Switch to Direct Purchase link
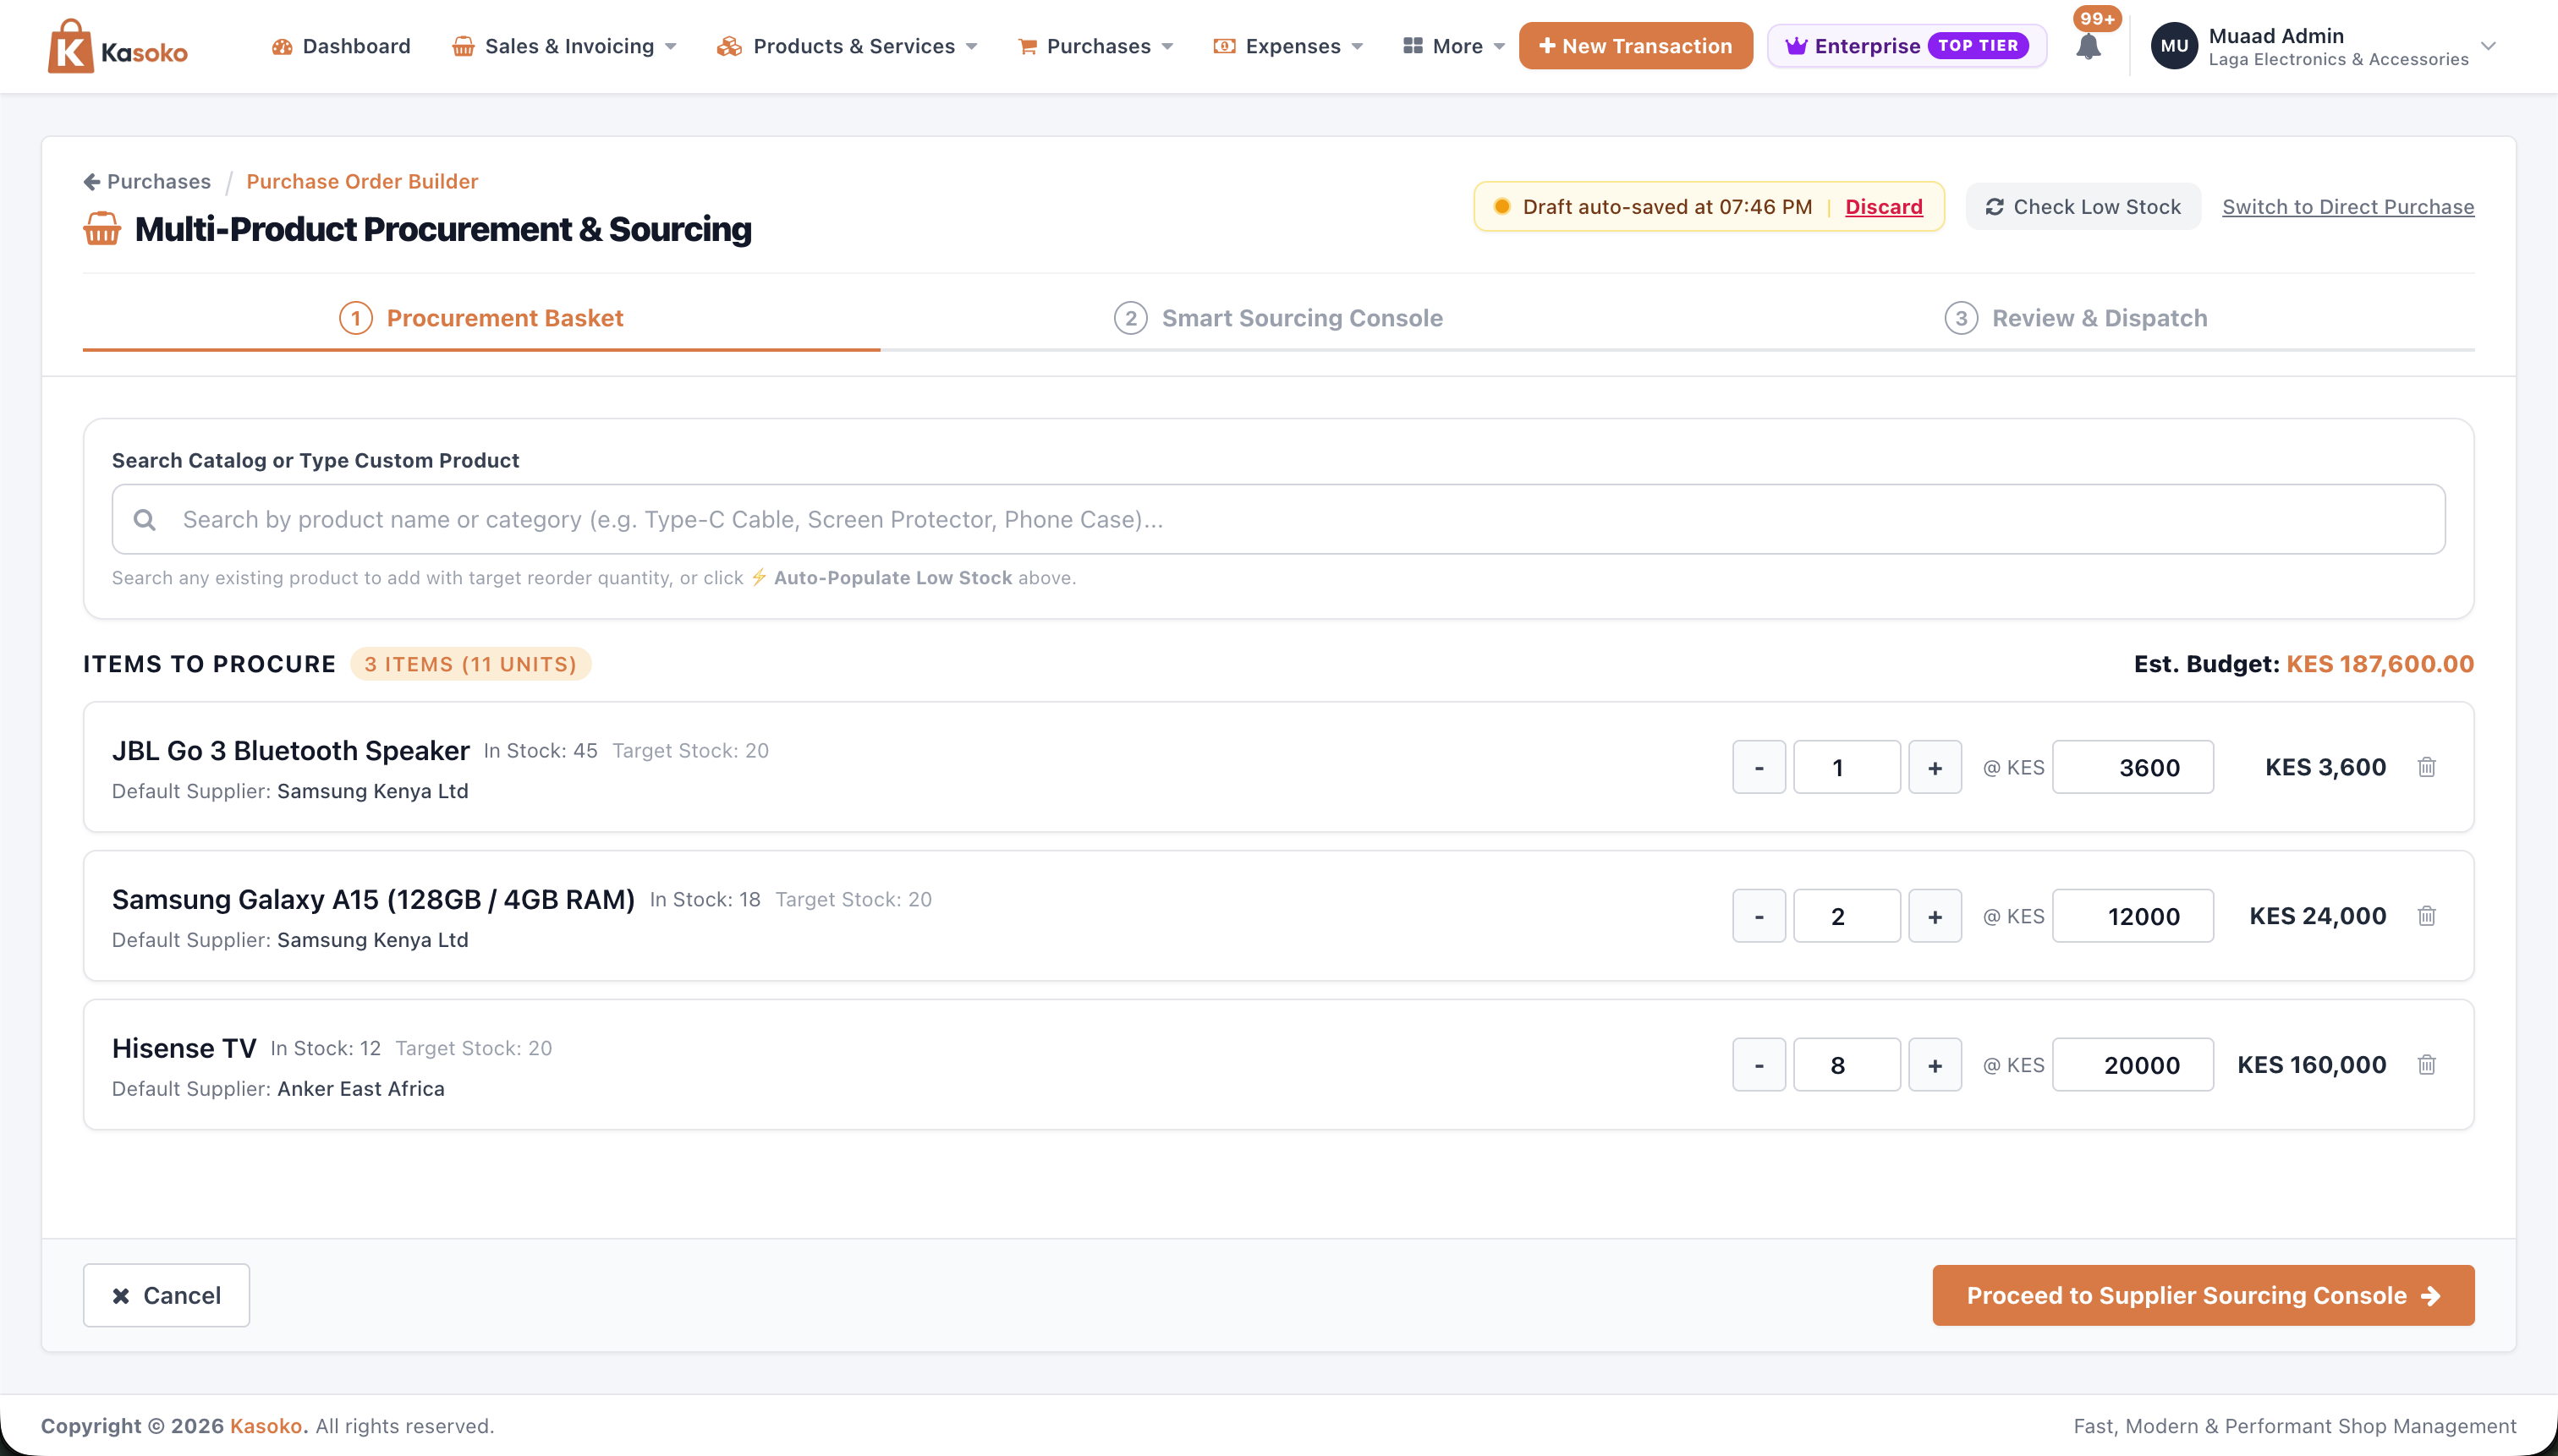The image size is (2558, 1456). pos(2348,207)
